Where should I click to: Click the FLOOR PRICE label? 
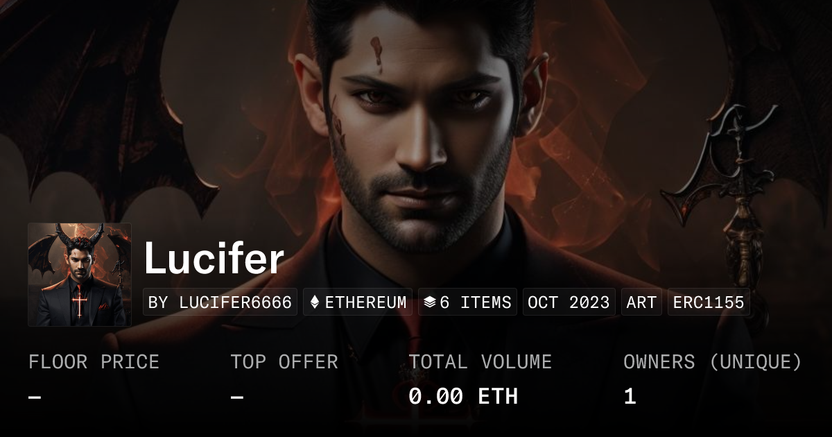pos(94,362)
